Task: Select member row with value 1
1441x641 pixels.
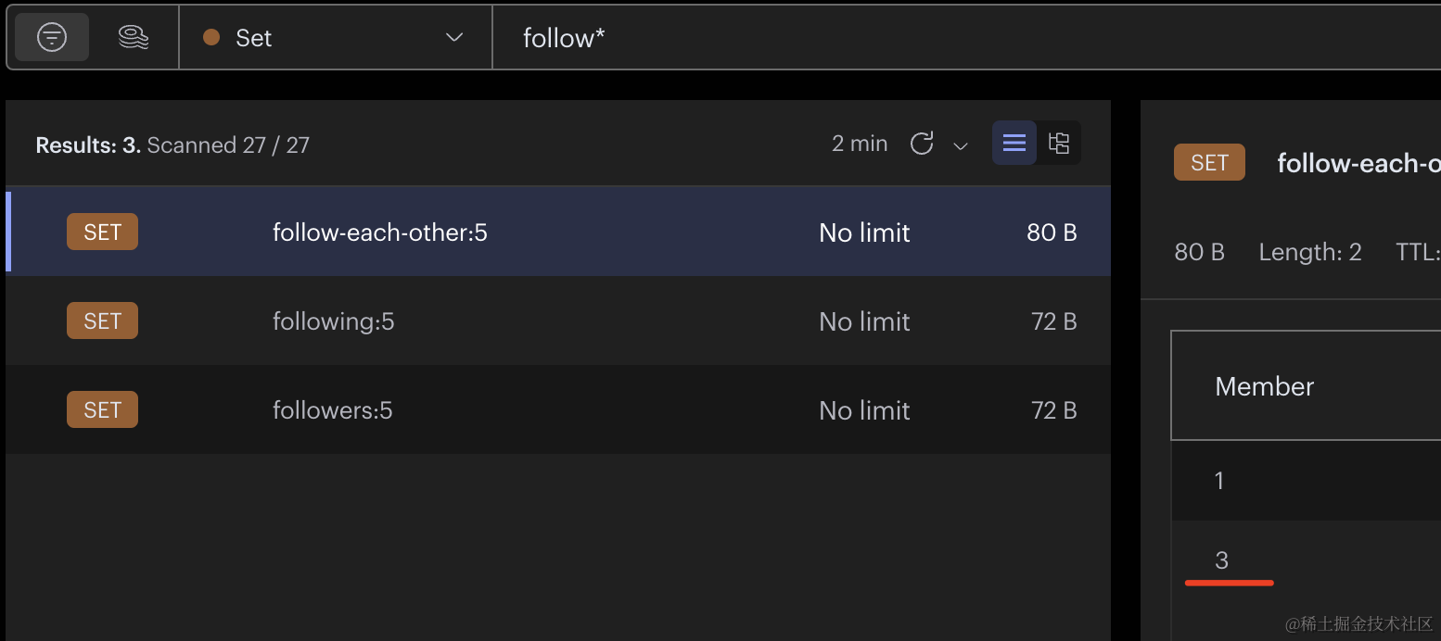Action: tap(1298, 481)
